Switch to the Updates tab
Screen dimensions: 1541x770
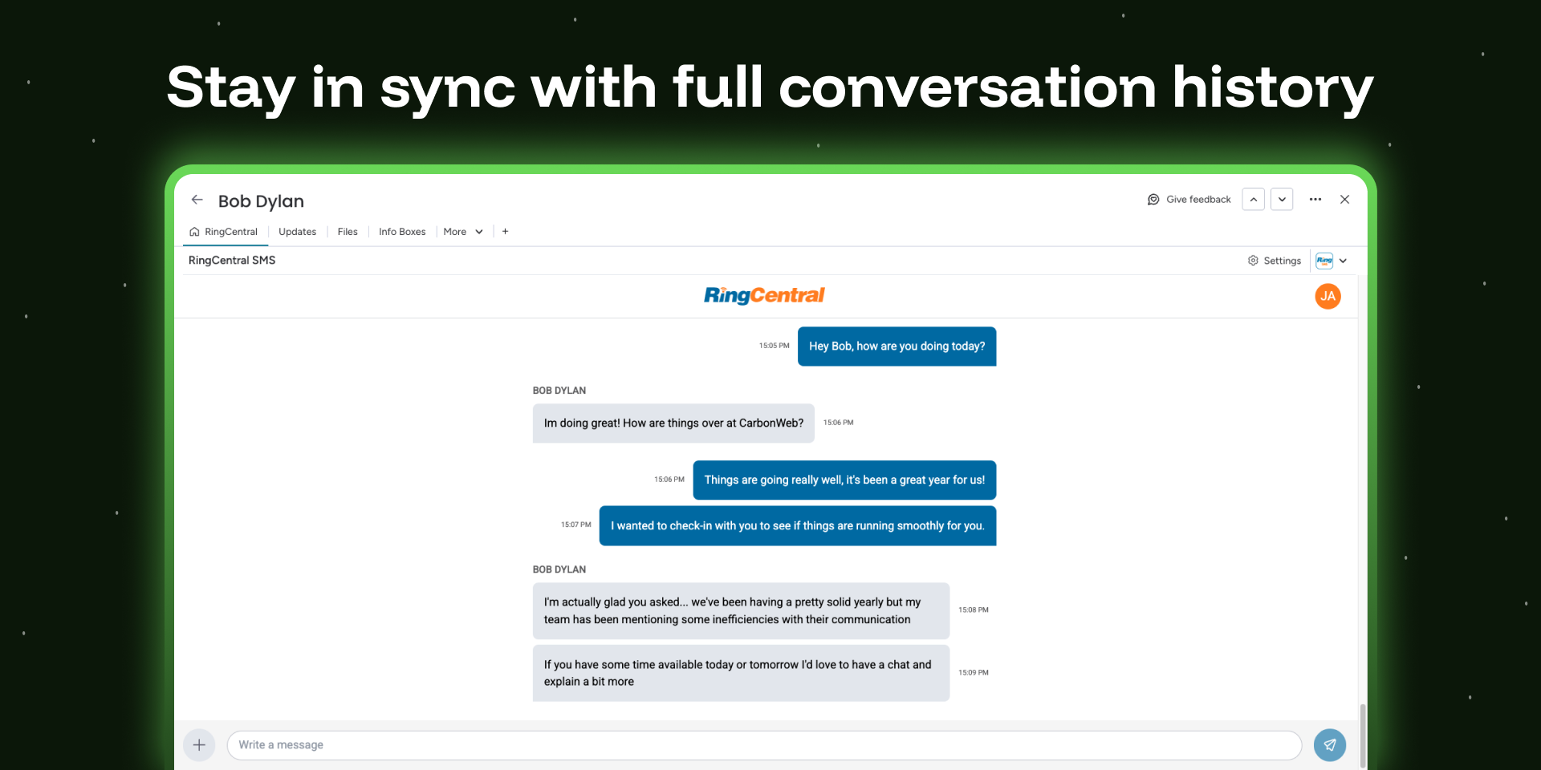click(x=297, y=232)
